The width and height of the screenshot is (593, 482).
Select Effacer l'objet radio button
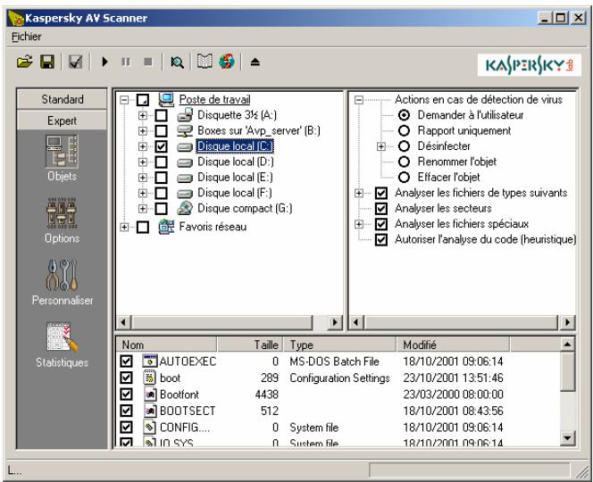(x=404, y=177)
